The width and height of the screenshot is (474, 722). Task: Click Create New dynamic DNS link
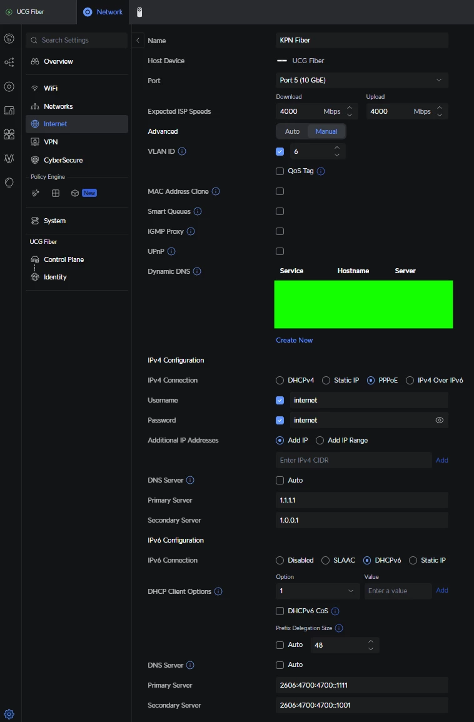coord(295,340)
